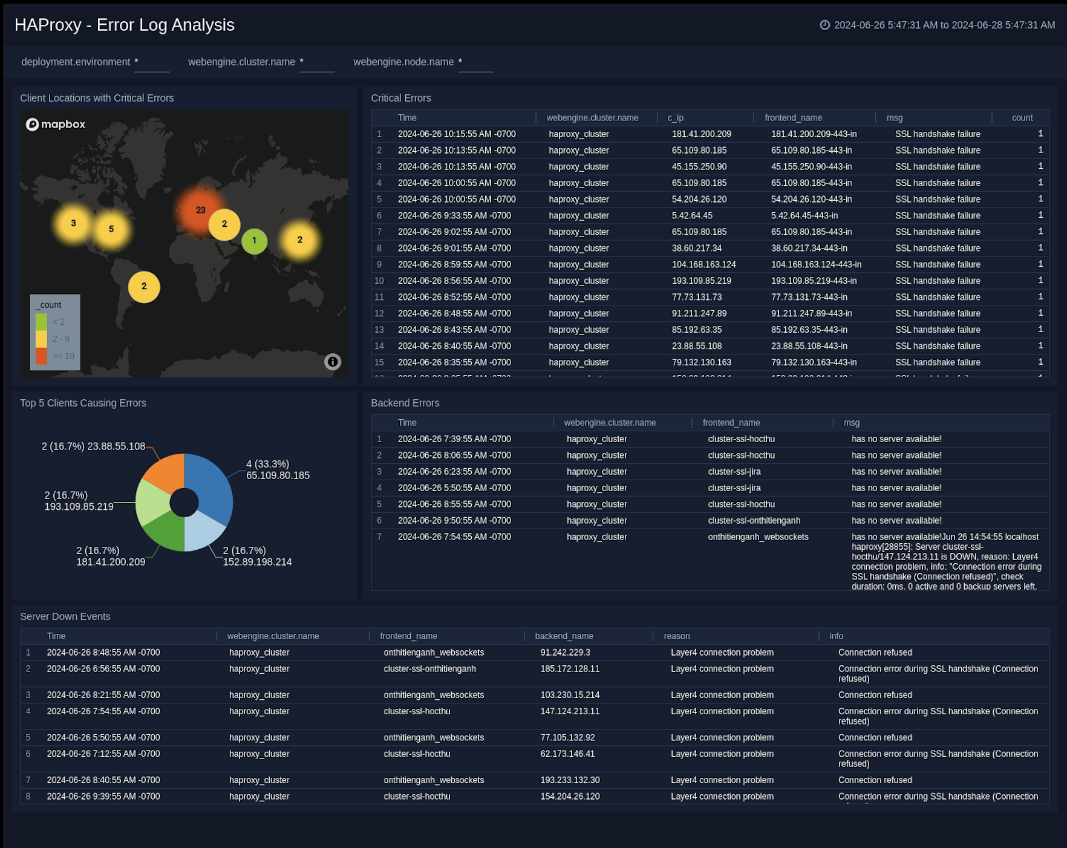The image size is (1067, 848).
Task: Click pie label 2 (16.7%) 23.88.55.108
Action: click(93, 446)
